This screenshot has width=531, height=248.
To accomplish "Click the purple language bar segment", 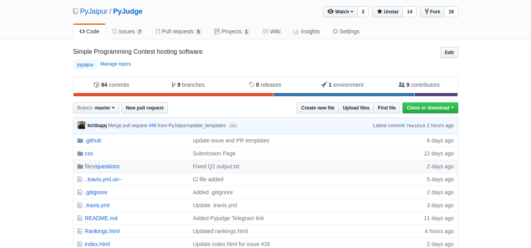I will point(436,95).
